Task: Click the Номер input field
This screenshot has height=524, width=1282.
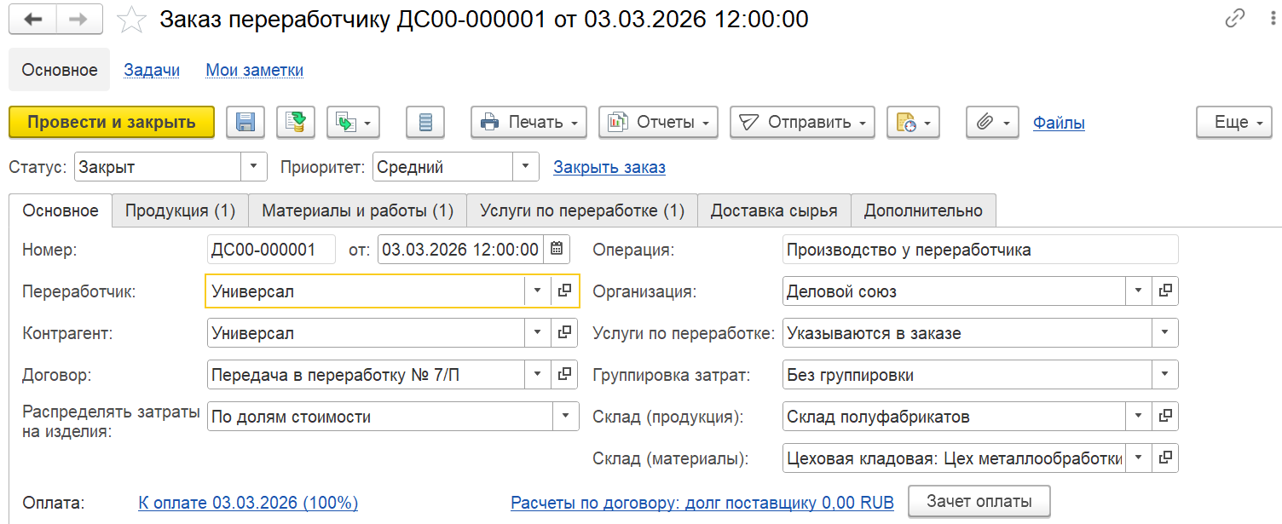Action: pos(272,250)
